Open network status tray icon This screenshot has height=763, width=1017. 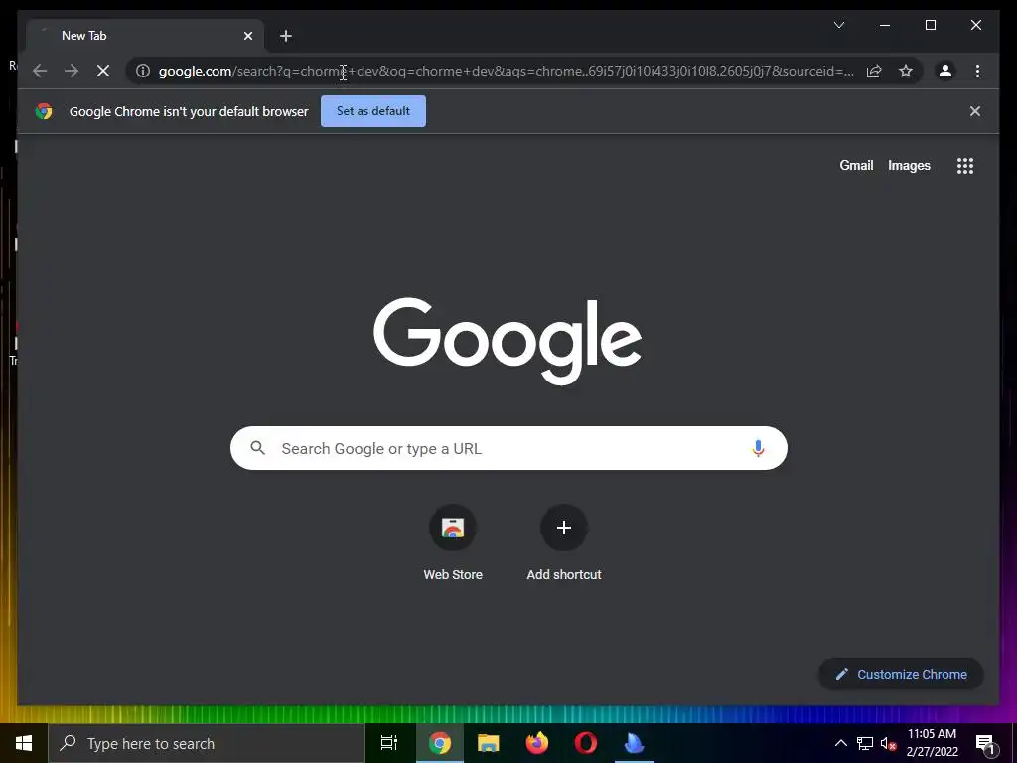865,743
